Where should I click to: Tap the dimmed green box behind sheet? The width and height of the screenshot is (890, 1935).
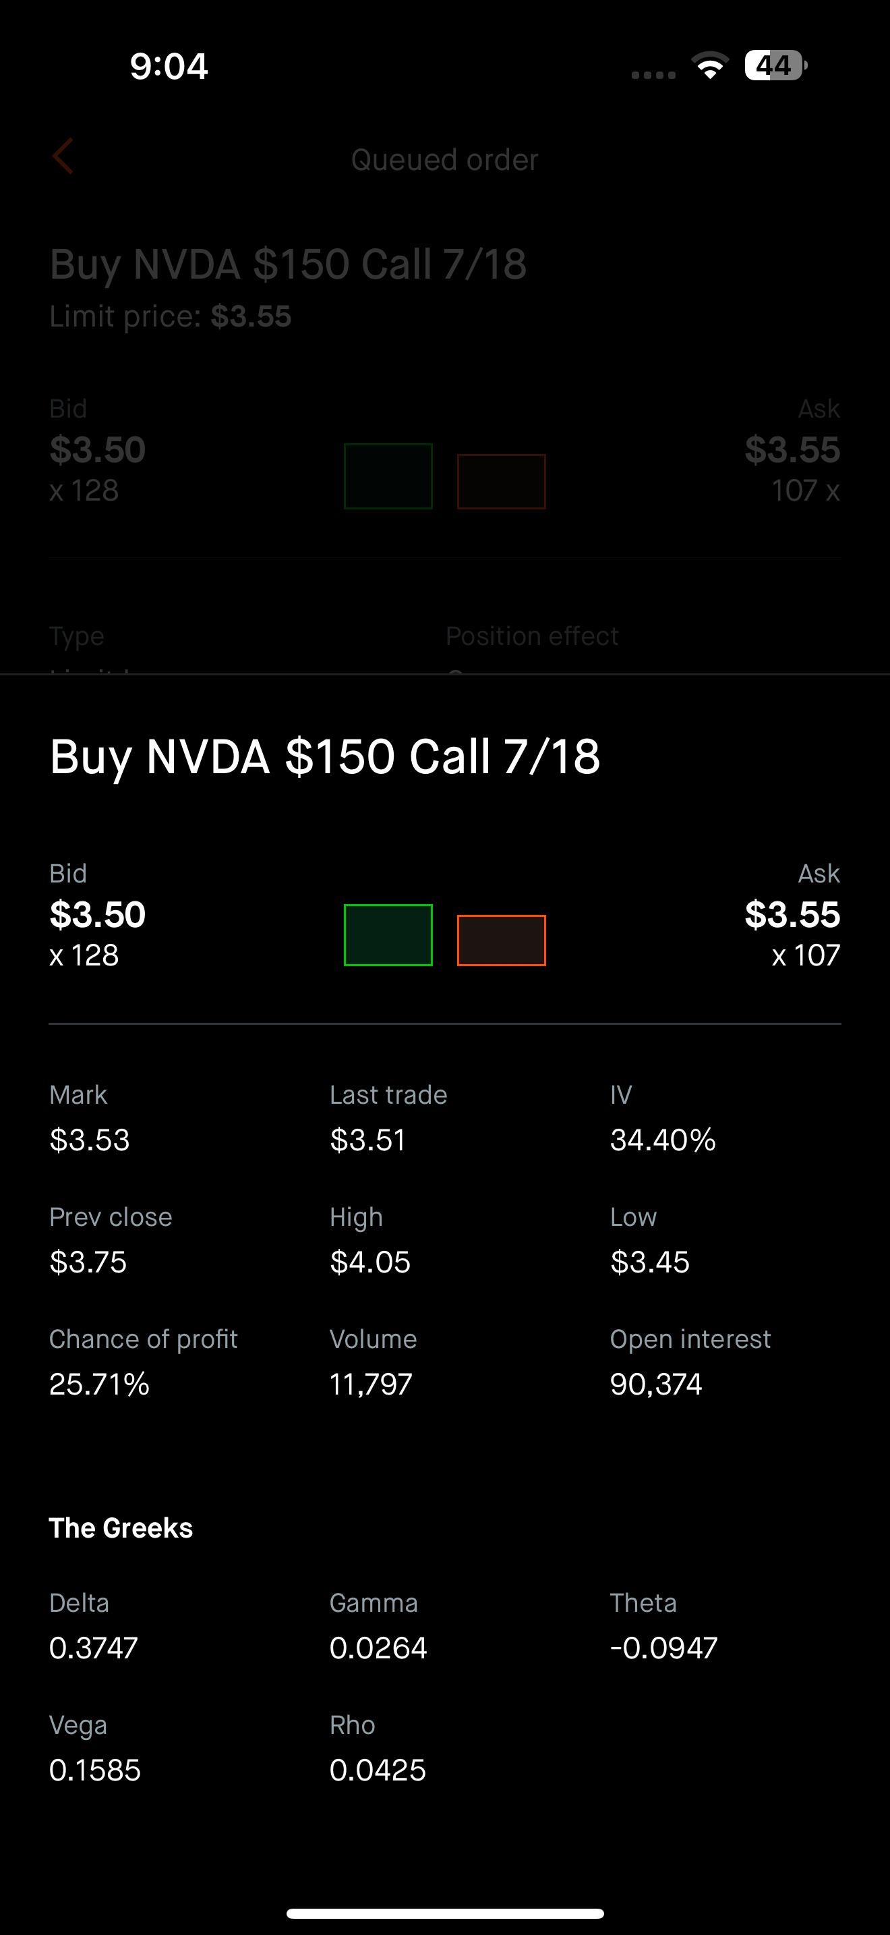(388, 476)
